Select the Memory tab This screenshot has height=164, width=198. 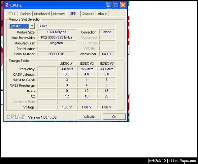point(59,14)
